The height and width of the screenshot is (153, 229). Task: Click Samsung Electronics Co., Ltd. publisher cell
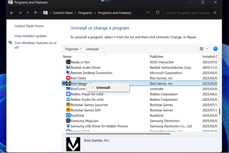171,126
